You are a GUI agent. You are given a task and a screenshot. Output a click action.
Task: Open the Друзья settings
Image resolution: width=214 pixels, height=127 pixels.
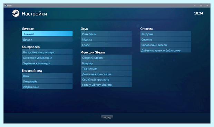pos(47,39)
